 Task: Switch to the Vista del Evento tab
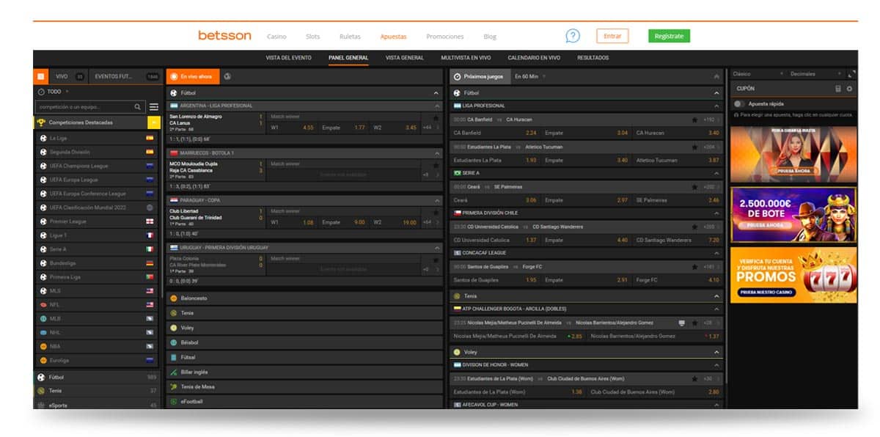click(x=288, y=58)
